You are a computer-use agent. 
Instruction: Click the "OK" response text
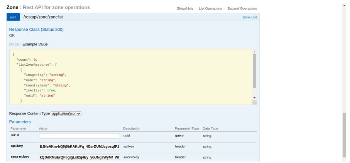[12, 36]
